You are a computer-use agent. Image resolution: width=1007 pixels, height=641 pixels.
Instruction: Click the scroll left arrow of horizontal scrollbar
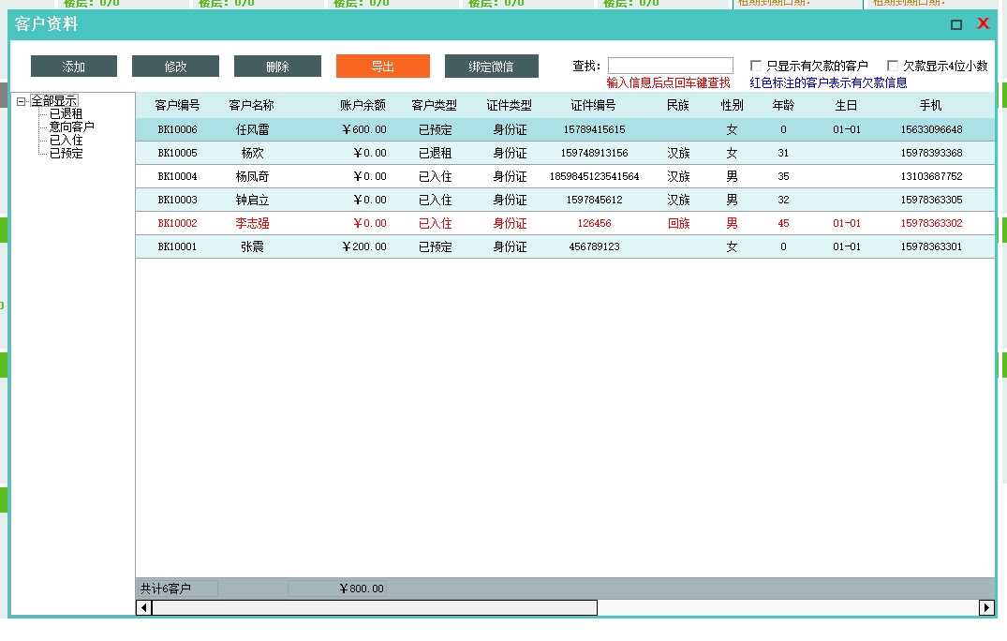pyautogui.click(x=143, y=608)
